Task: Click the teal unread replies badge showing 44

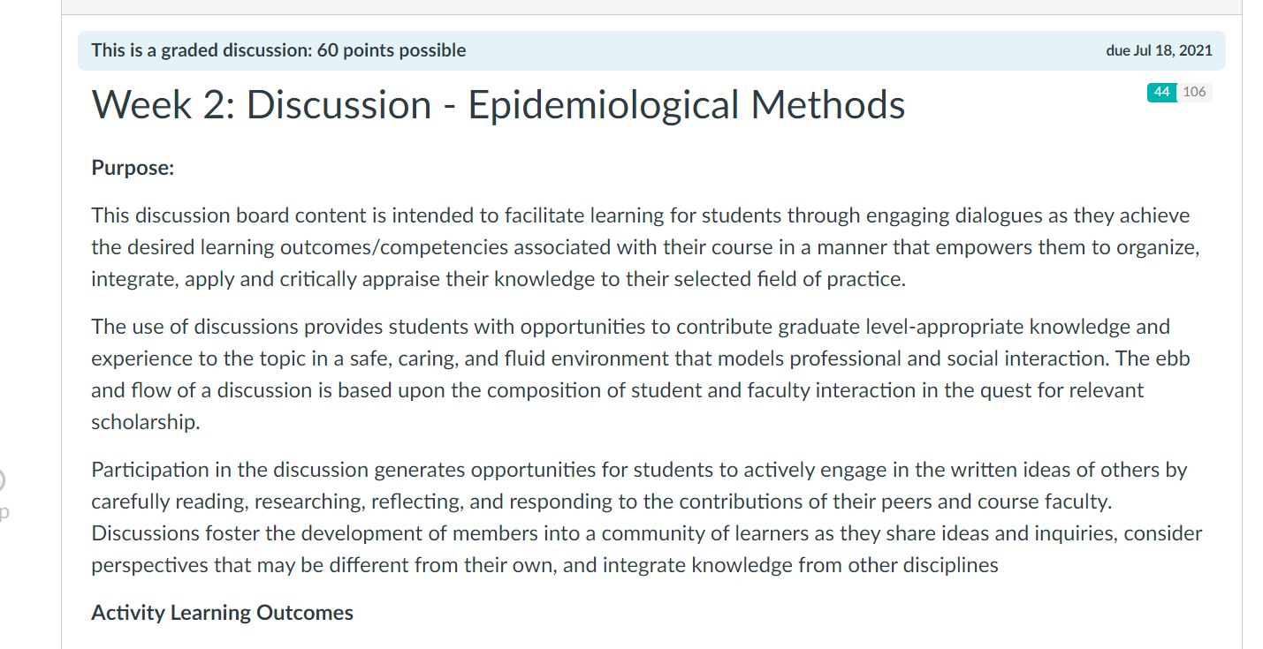Action: [1162, 92]
